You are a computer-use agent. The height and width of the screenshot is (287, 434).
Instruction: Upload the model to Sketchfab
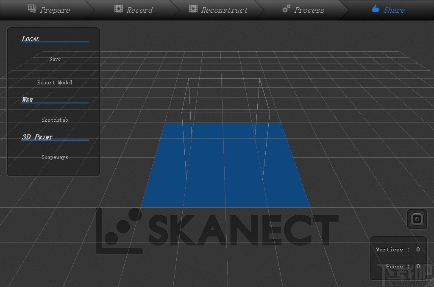(55, 120)
